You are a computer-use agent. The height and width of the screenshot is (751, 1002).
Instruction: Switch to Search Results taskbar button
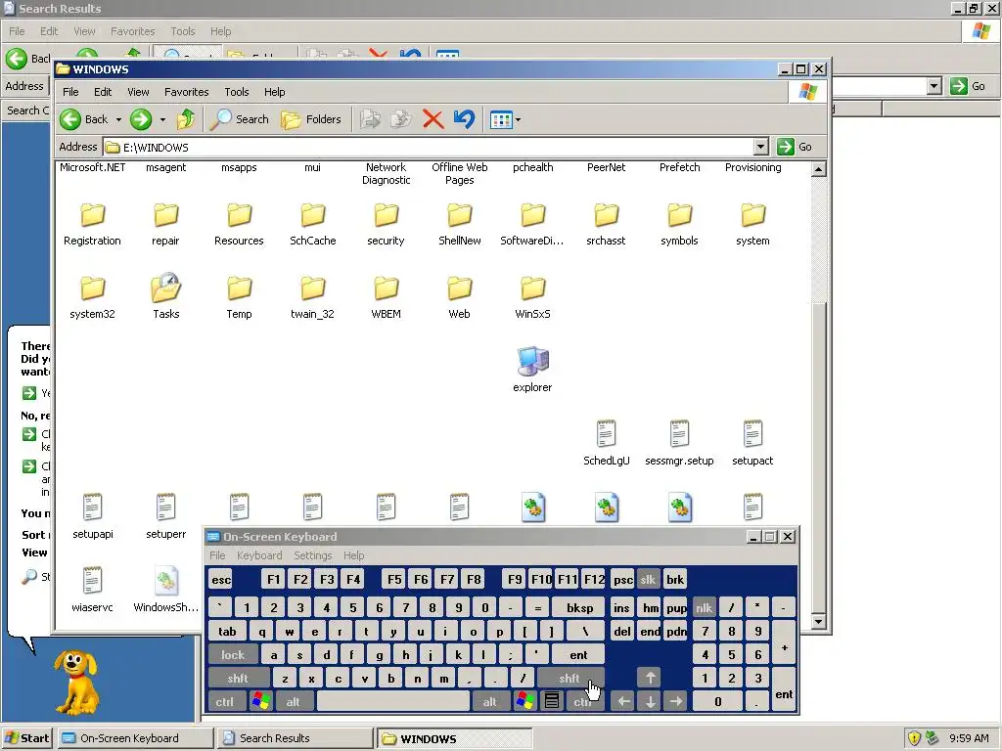295,738
